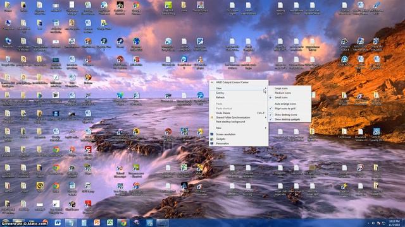Viewport: 405px width, 227px height.
Task: Open Excel from the taskbar
Action: click(109, 223)
